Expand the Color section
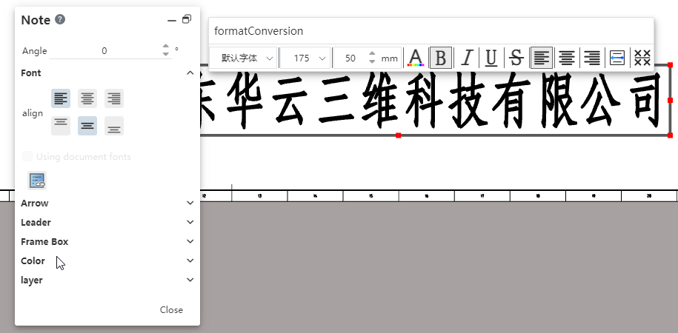Viewport: 678px width, 333px height. 107,260
